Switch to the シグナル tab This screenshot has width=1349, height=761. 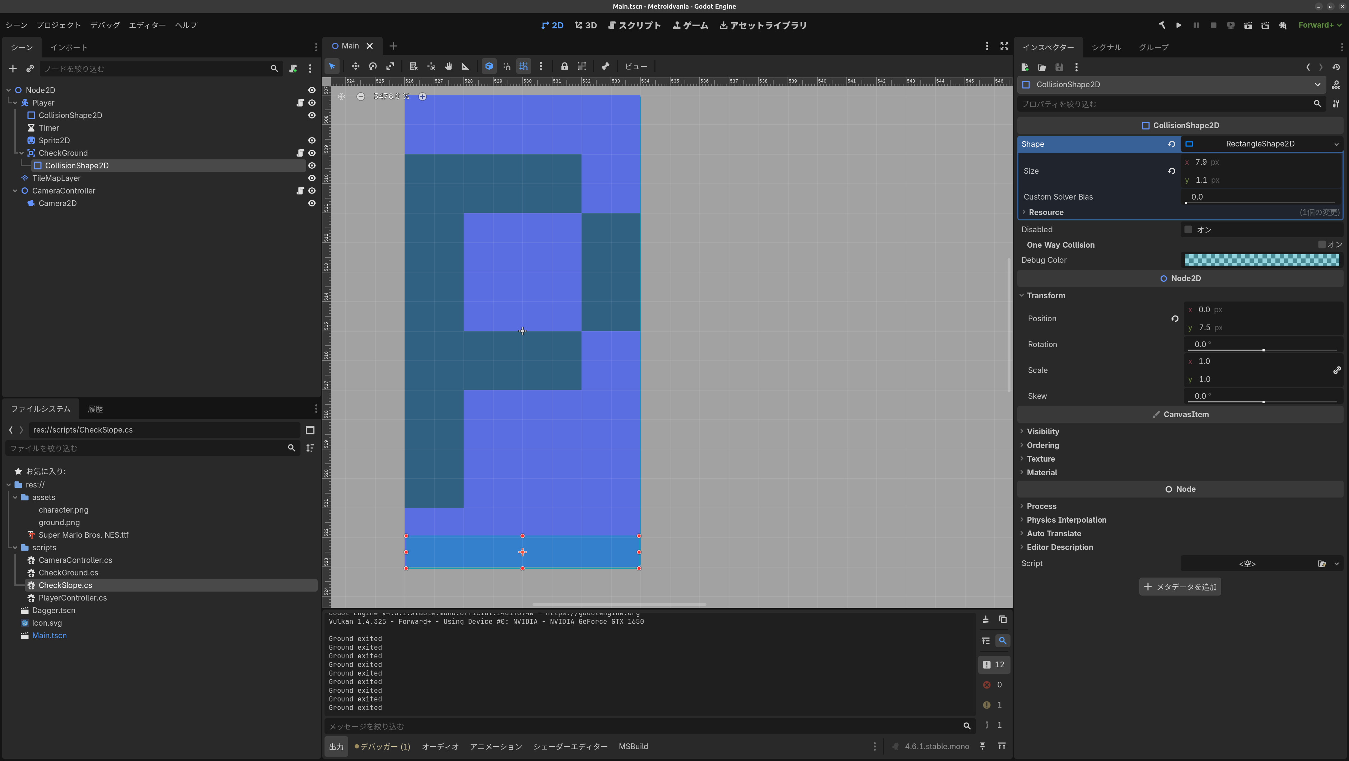click(x=1106, y=47)
